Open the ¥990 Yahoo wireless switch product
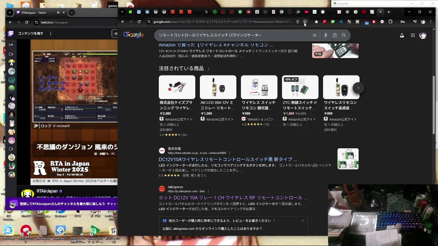 point(259,101)
